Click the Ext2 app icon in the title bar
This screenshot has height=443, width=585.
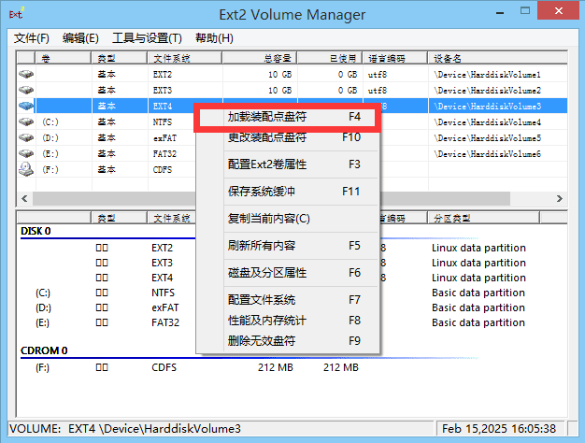click(x=17, y=13)
